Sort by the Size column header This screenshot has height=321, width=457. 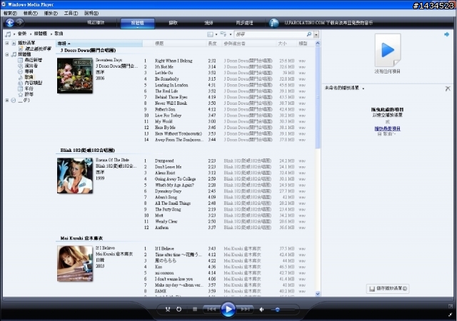286,44
